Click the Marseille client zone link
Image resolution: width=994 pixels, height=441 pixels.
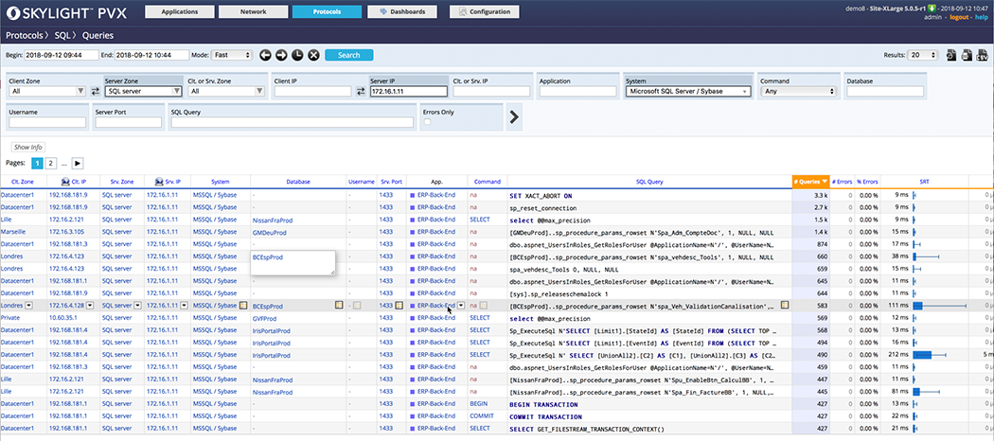(x=11, y=231)
